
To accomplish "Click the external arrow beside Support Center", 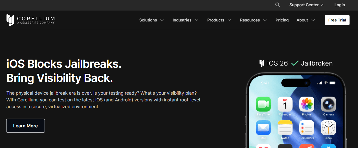I will tap(322, 5).
